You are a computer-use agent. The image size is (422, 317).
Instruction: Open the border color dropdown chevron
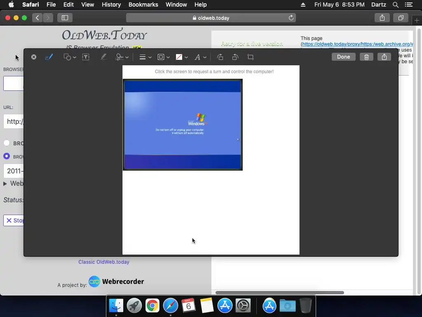[168, 57]
